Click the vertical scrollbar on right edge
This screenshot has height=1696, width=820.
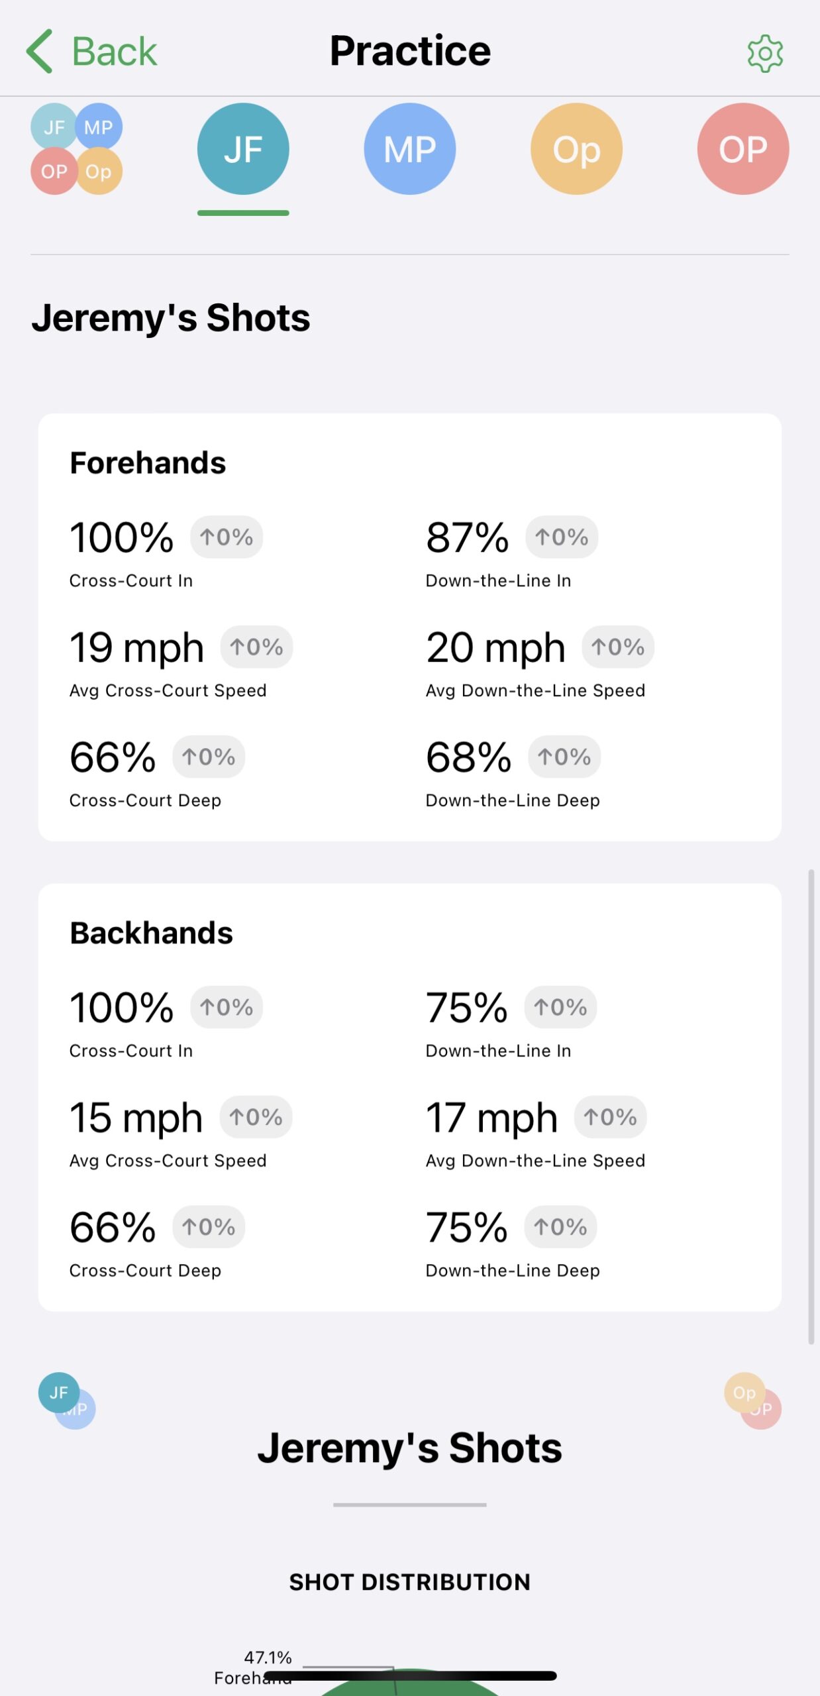coord(811,1106)
